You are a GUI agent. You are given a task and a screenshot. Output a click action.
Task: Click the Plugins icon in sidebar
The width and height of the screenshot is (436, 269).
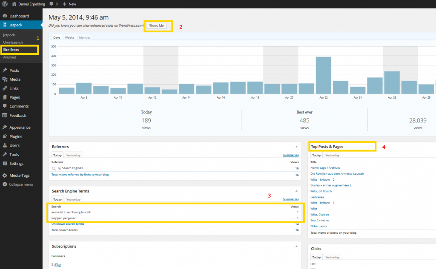5,137
